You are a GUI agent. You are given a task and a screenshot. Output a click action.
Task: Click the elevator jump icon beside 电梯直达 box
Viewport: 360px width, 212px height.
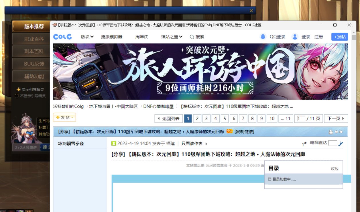[x=341, y=144]
